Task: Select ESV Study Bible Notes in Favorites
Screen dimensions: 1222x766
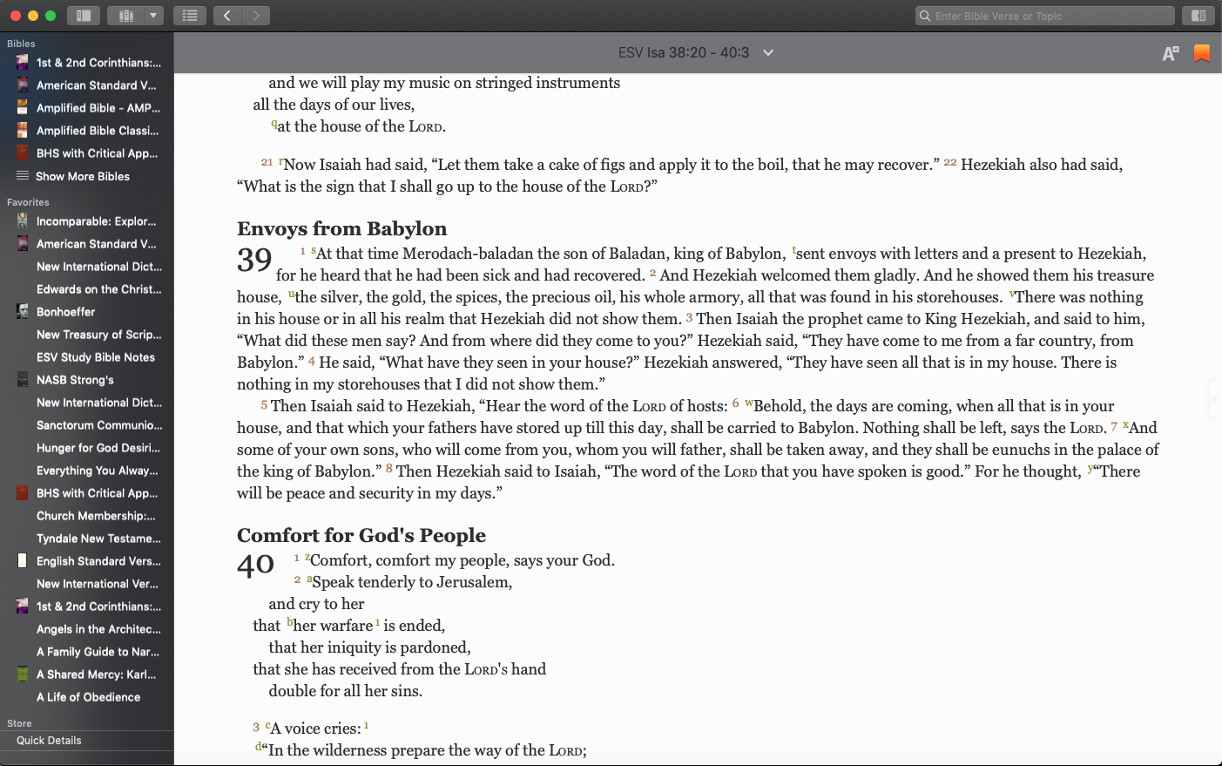Action: (95, 357)
